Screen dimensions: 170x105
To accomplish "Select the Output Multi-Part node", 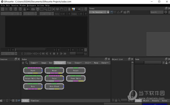I will (33, 78).
